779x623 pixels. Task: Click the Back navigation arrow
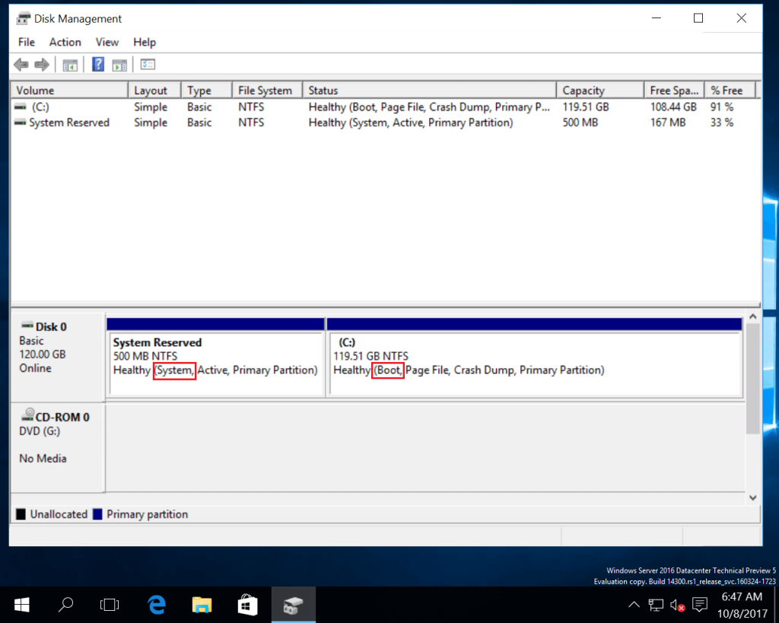[21, 64]
